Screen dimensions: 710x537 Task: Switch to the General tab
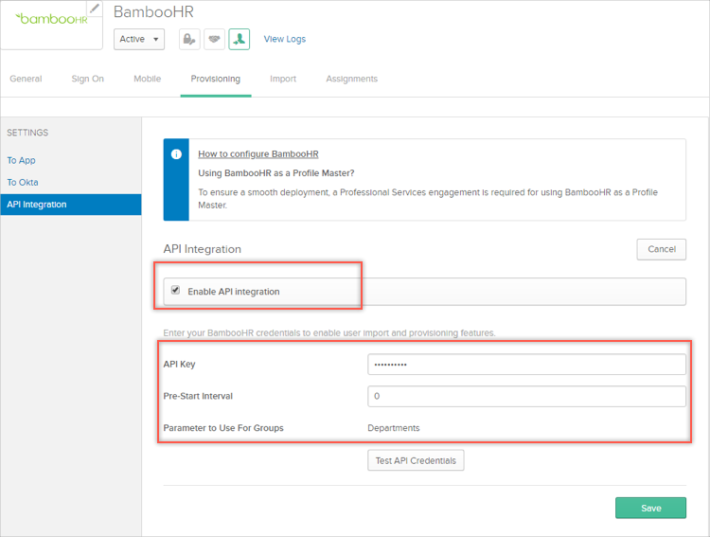click(x=26, y=79)
